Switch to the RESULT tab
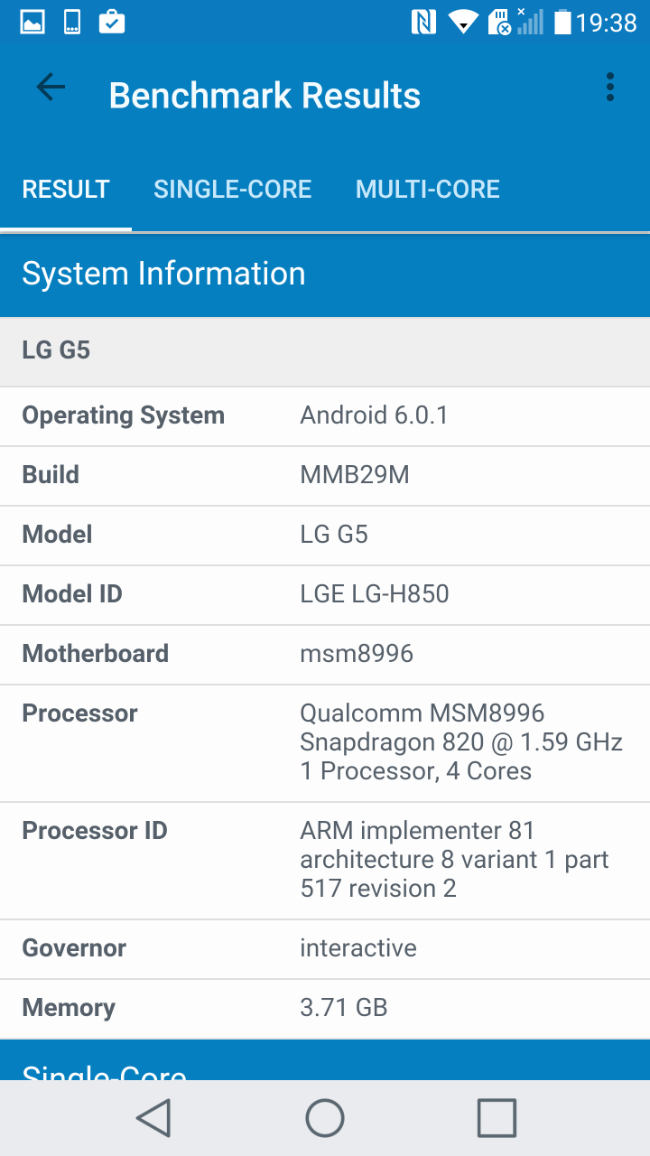650x1156 pixels. coord(66,189)
